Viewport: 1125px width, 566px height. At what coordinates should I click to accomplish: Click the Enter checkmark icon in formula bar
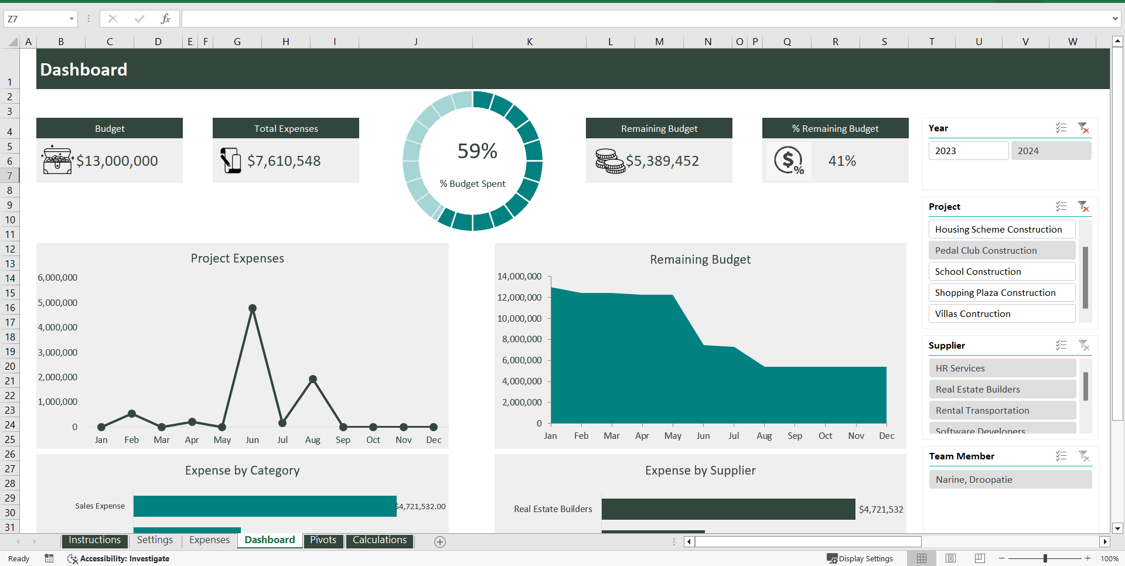tap(139, 19)
